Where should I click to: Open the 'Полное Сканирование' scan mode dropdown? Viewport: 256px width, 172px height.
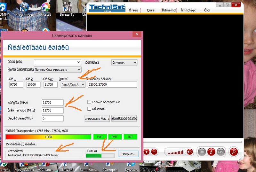pos(58,69)
